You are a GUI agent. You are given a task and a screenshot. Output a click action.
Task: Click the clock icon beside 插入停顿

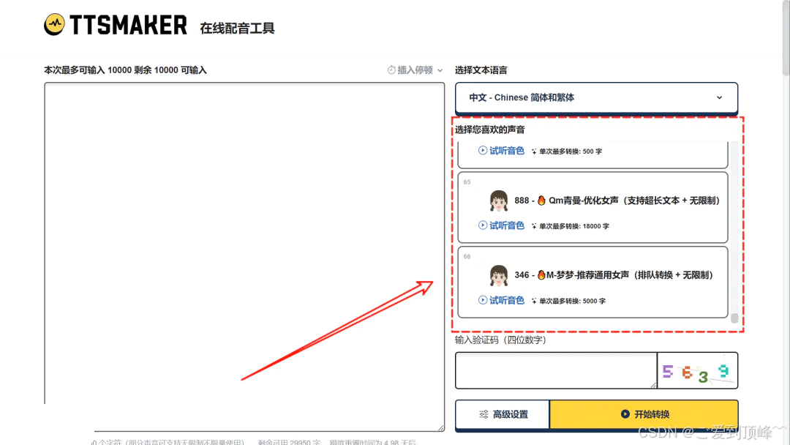tap(391, 70)
